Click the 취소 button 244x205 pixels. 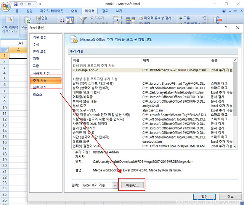tap(230, 197)
